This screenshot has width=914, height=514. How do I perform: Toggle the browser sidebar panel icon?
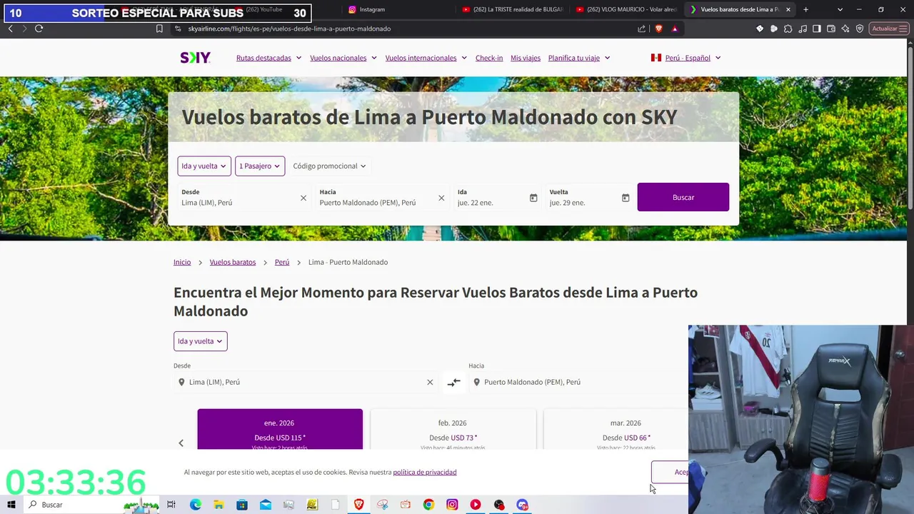click(x=817, y=29)
